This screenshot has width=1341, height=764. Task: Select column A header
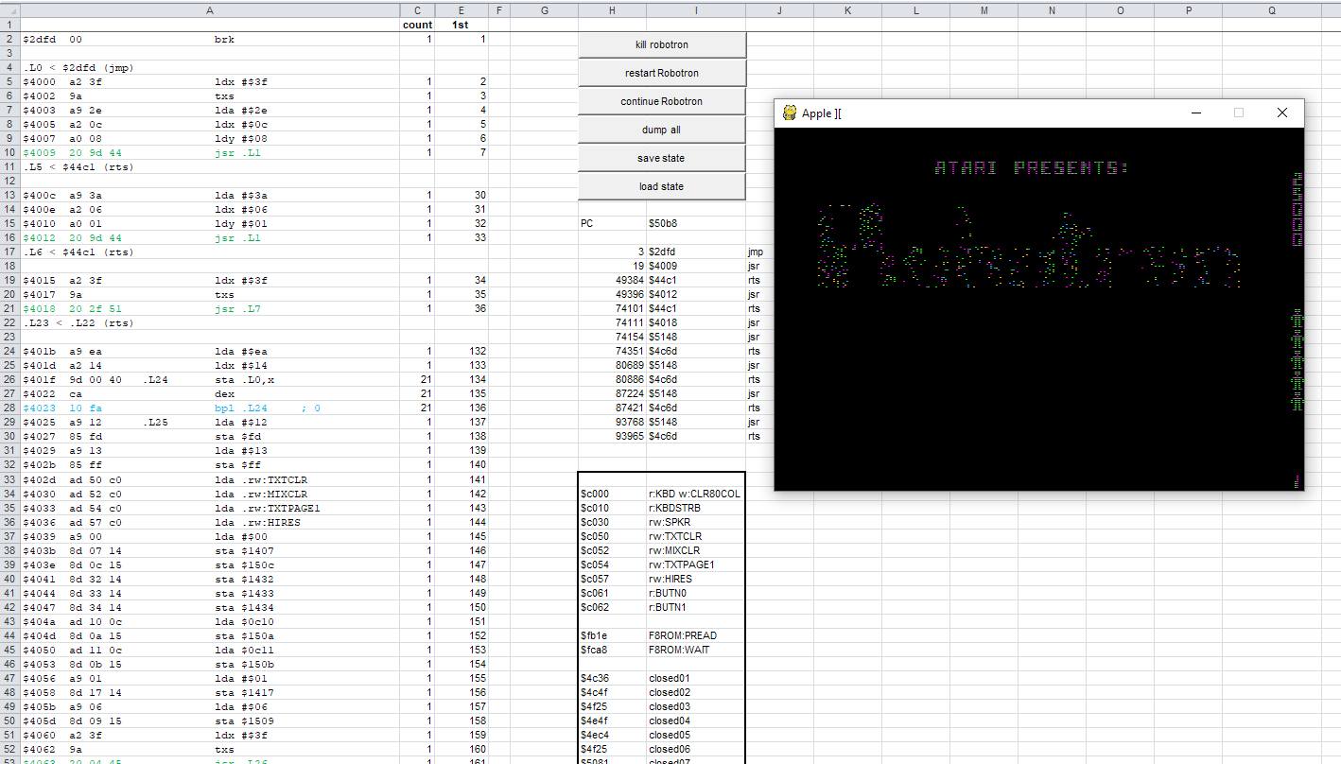tap(209, 10)
